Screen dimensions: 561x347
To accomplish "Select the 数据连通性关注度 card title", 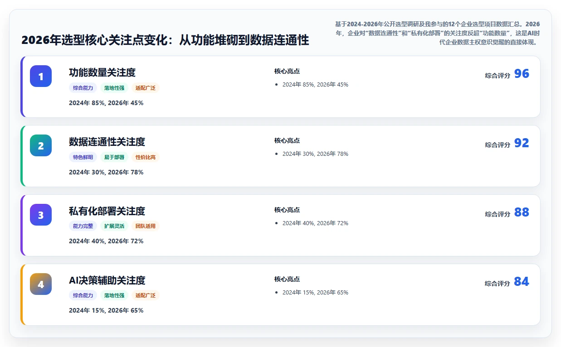I will (107, 142).
